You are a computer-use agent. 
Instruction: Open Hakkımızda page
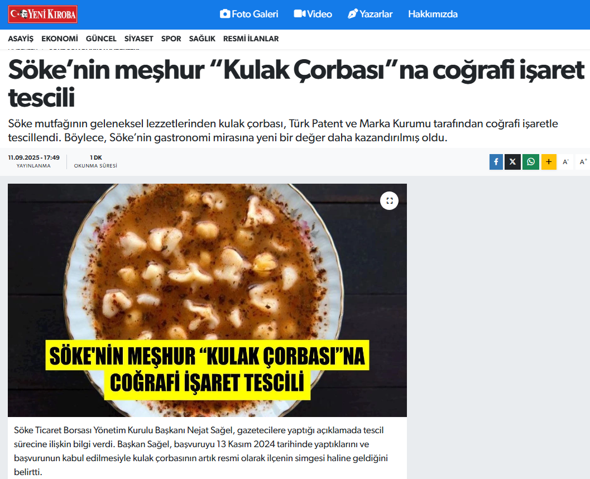433,15
